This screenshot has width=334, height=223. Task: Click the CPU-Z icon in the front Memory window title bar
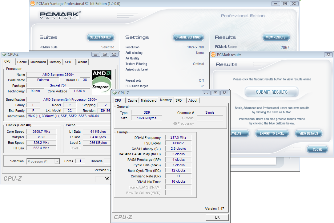pos(115,93)
